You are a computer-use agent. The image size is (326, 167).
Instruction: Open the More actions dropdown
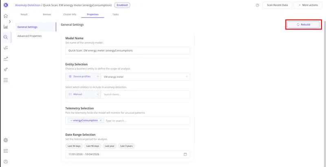click(x=308, y=5)
